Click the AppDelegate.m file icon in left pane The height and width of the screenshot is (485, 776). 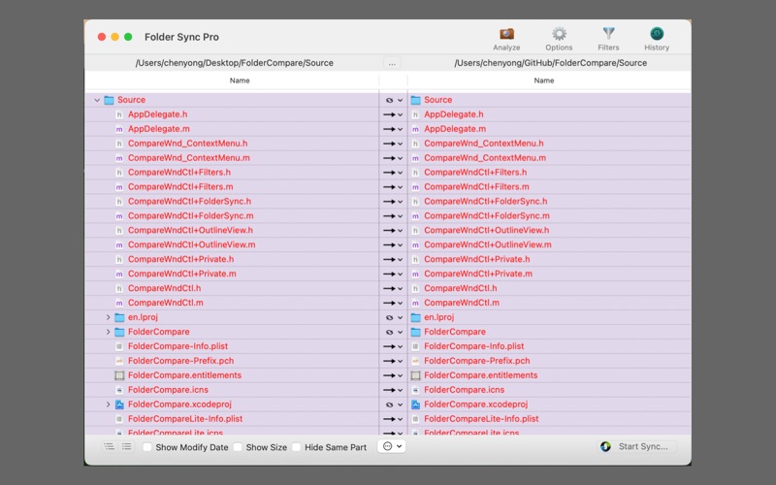(x=119, y=129)
